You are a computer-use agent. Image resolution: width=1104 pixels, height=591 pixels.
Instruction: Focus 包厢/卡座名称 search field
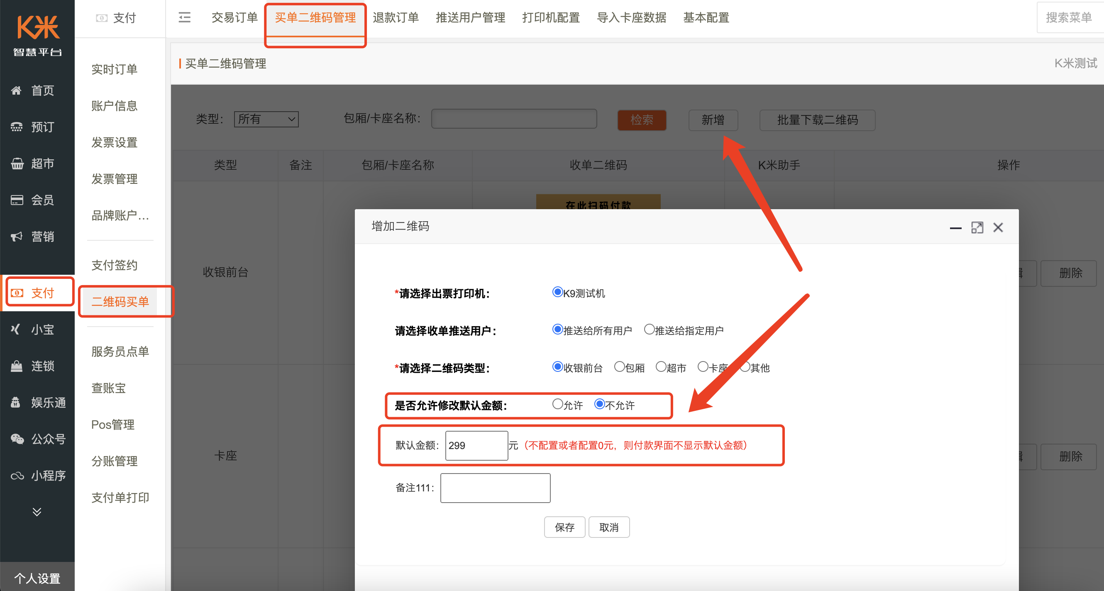(x=514, y=119)
